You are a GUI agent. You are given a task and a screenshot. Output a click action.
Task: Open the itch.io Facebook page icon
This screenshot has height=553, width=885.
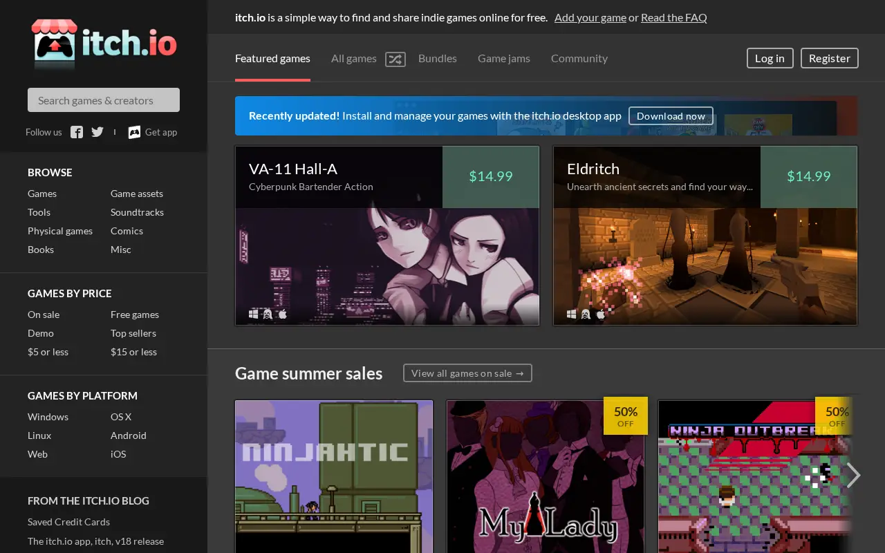click(x=77, y=132)
